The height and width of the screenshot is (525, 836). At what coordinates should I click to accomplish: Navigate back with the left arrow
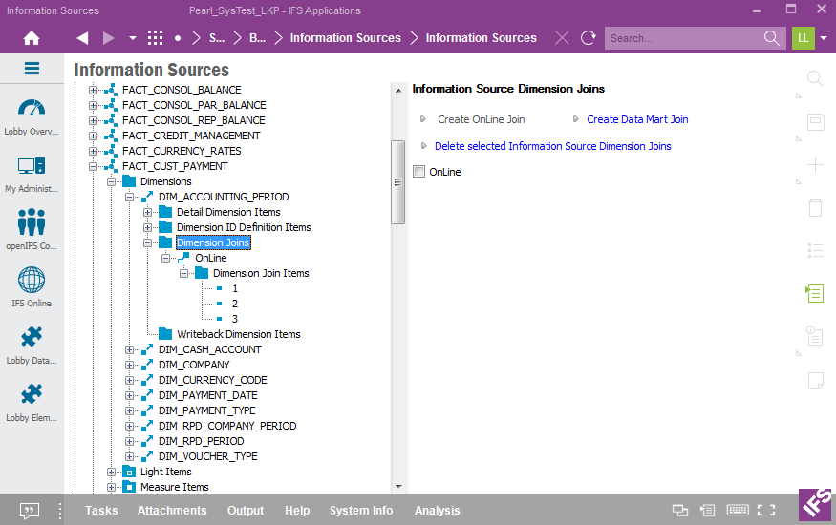tap(82, 38)
